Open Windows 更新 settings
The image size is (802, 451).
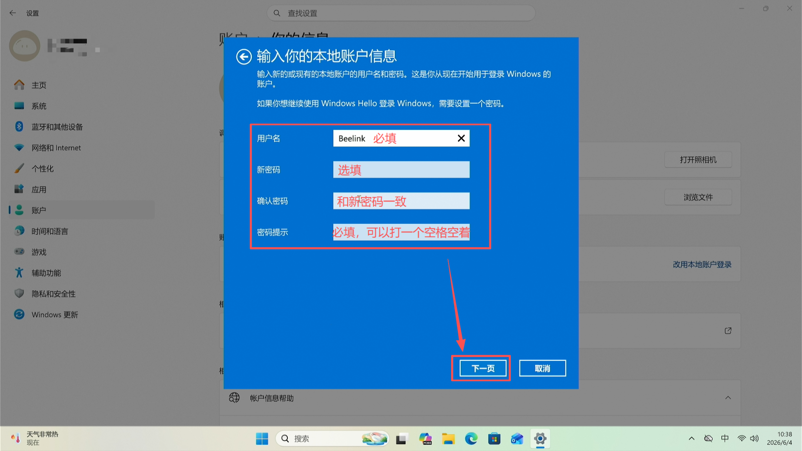(x=81, y=315)
